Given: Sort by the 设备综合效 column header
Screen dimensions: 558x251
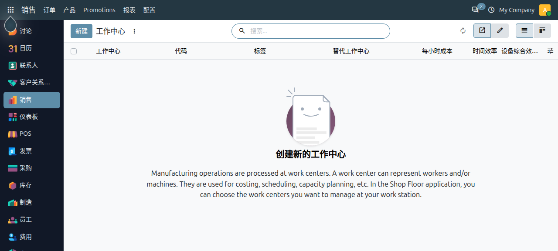Looking at the screenshot, I should [520, 51].
